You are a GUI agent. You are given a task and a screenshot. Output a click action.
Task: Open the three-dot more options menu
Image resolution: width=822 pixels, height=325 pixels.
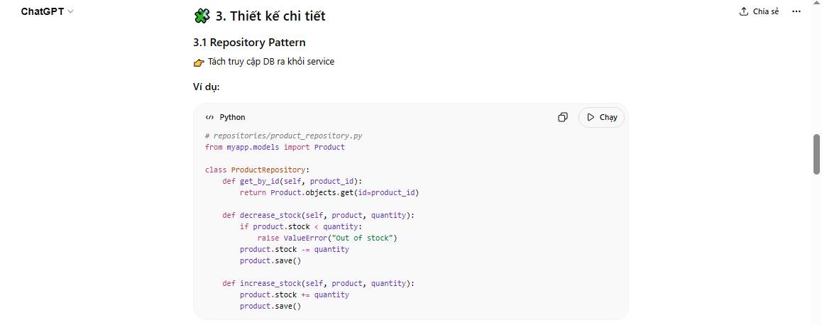pos(797,11)
